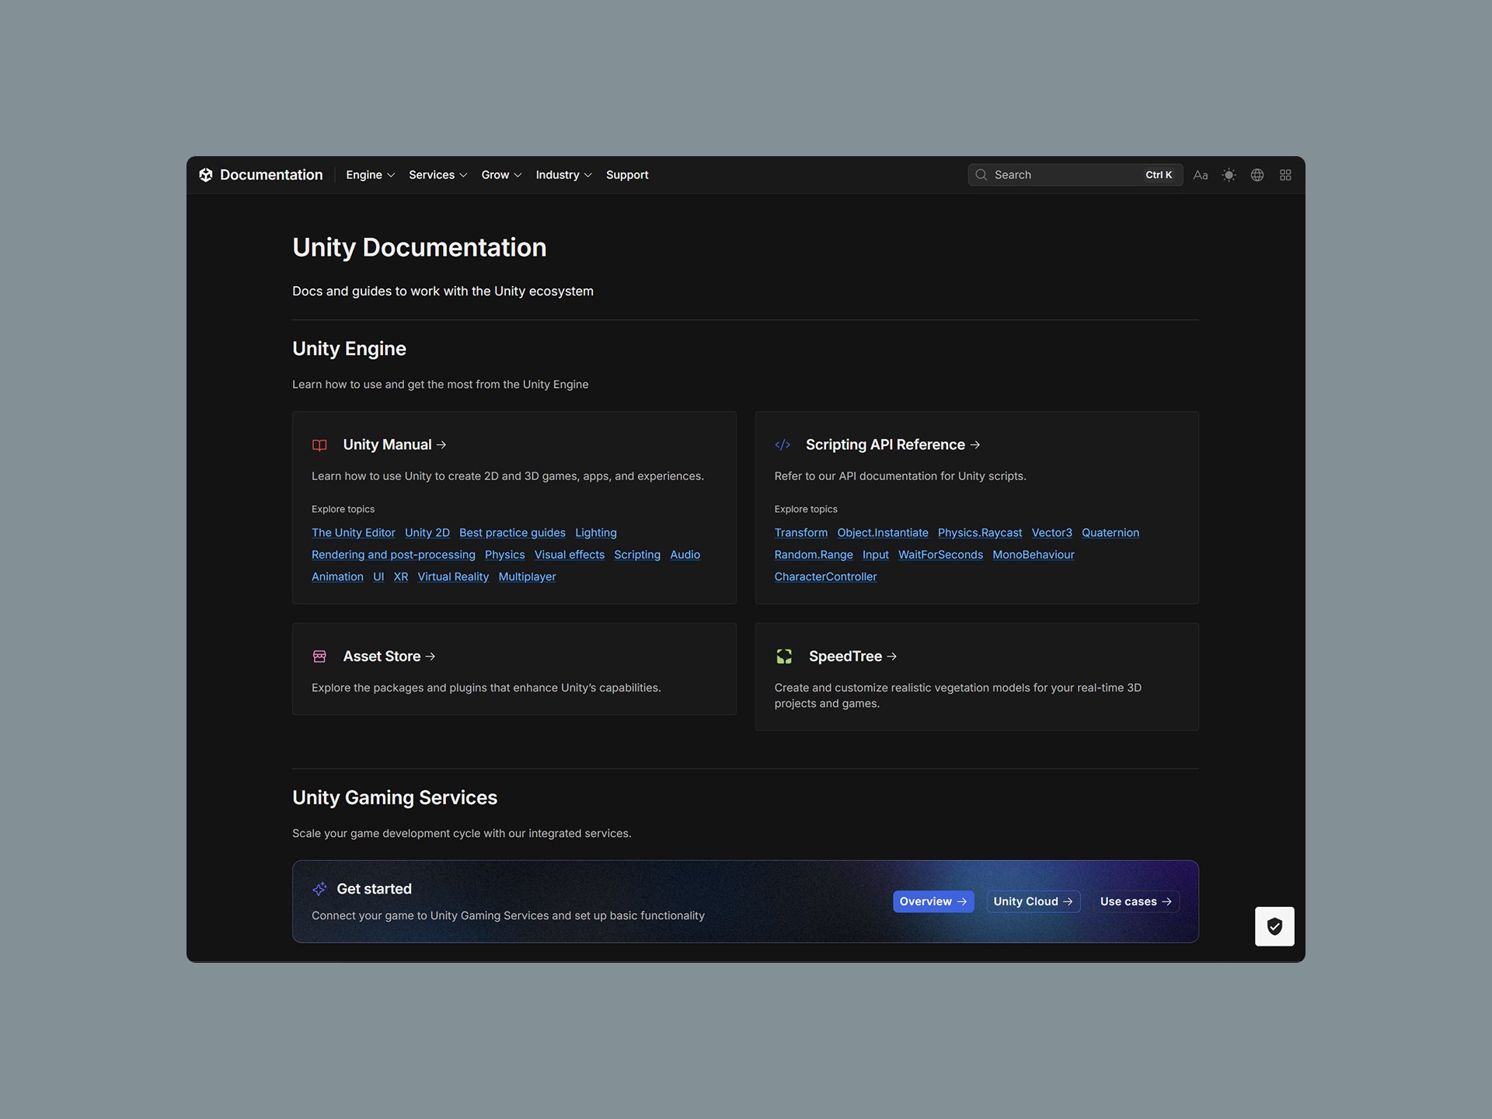Toggle light theme sun icon
Viewport: 1492px width, 1119px height.
coord(1229,175)
